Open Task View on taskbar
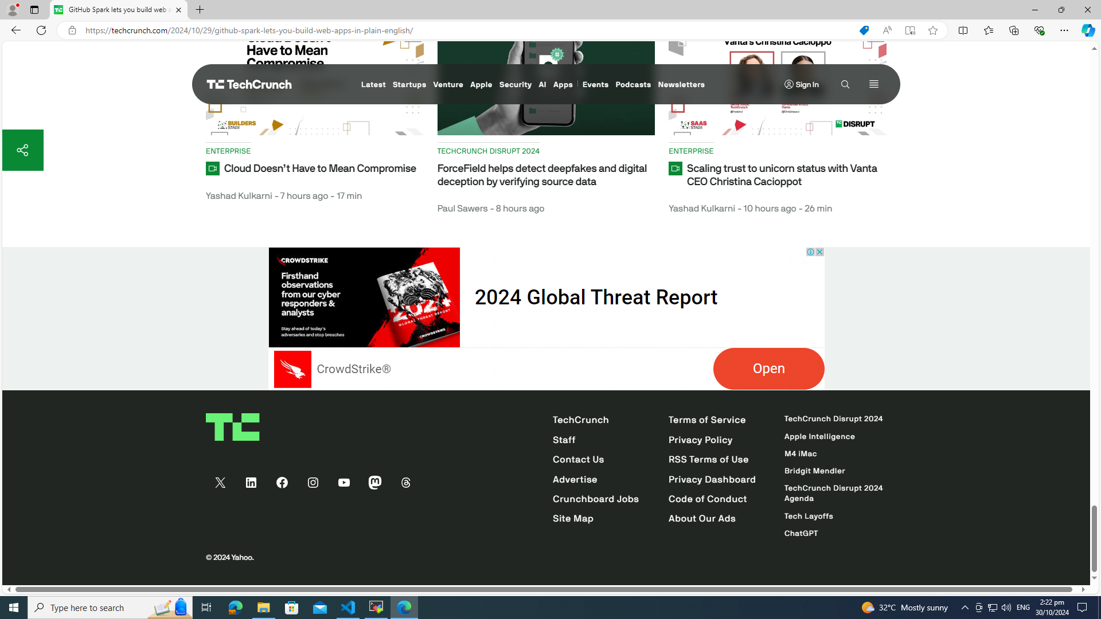The width and height of the screenshot is (1101, 619). tap(206, 608)
